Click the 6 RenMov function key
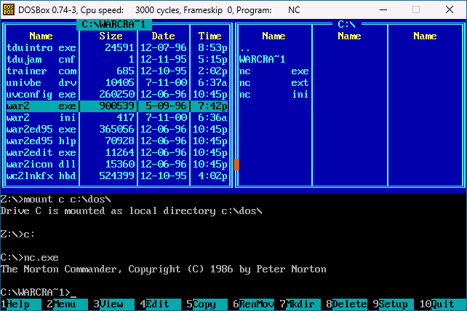Screen dimensions: 467x311 (x=253, y=304)
